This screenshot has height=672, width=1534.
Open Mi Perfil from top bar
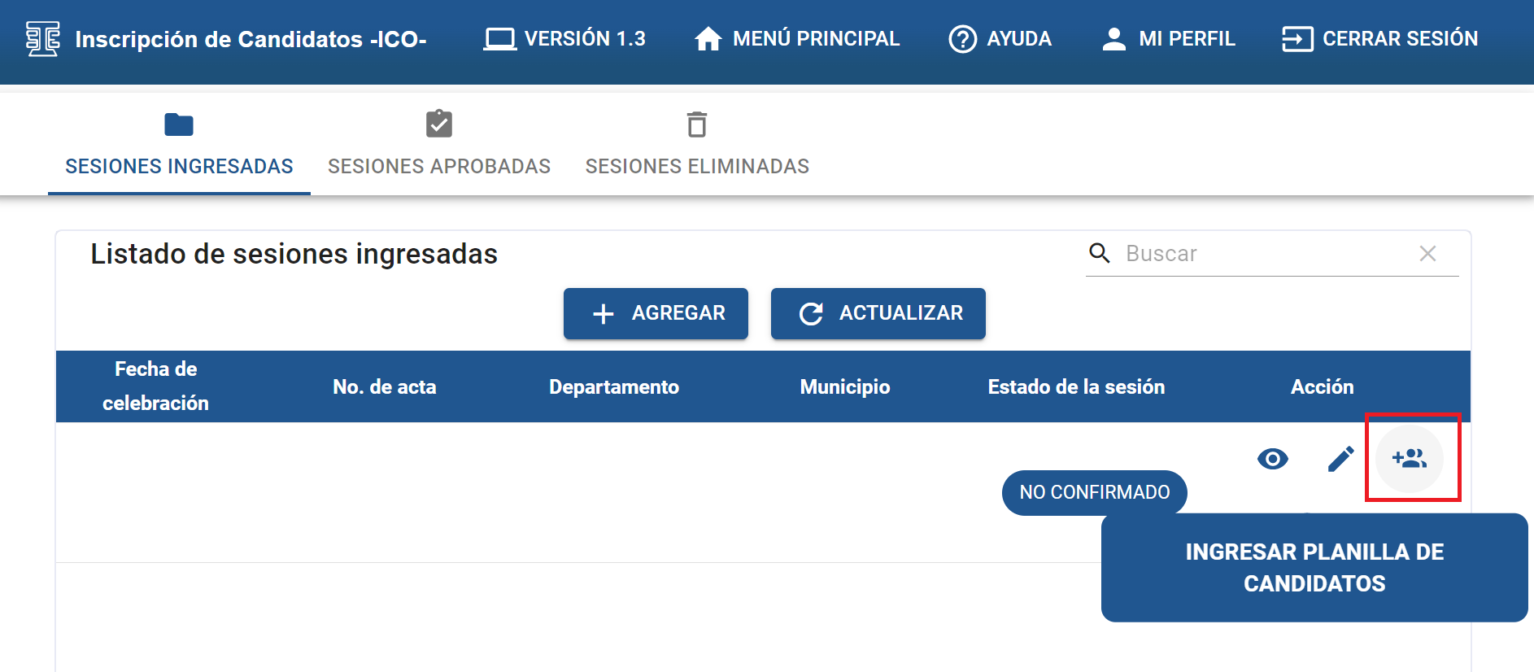point(1168,38)
